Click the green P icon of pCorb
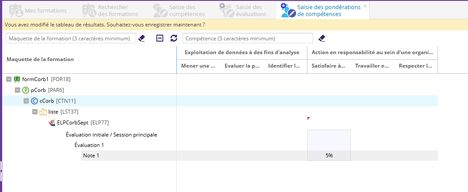468x192 pixels. coord(26,90)
